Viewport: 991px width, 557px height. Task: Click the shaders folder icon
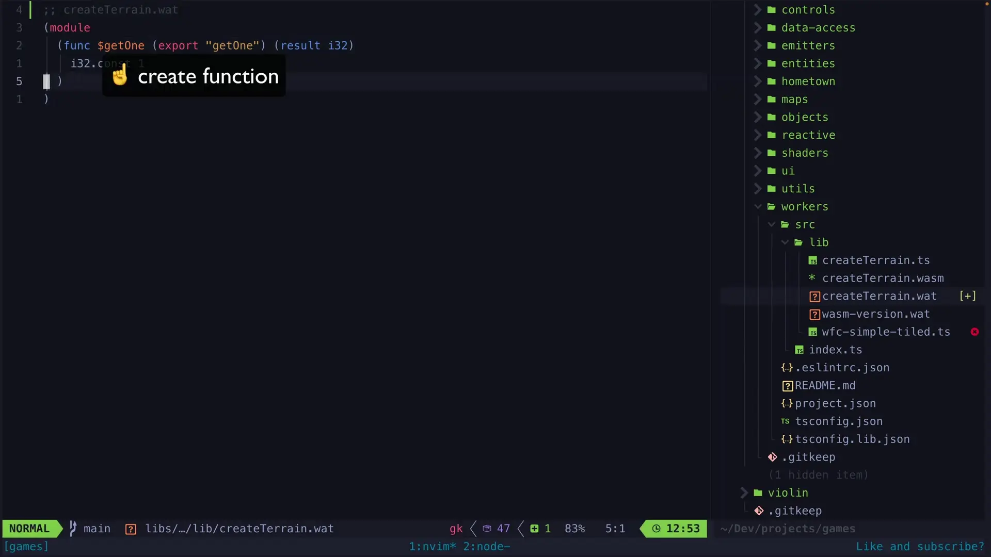click(x=772, y=153)
